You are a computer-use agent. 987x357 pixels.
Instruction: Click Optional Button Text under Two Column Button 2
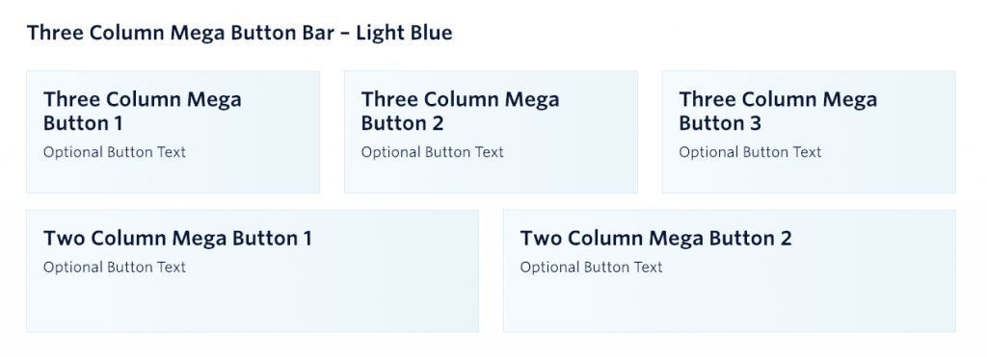591,268
